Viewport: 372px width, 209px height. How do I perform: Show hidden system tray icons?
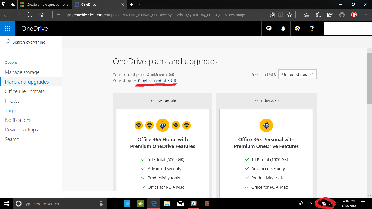coord(311,204)
